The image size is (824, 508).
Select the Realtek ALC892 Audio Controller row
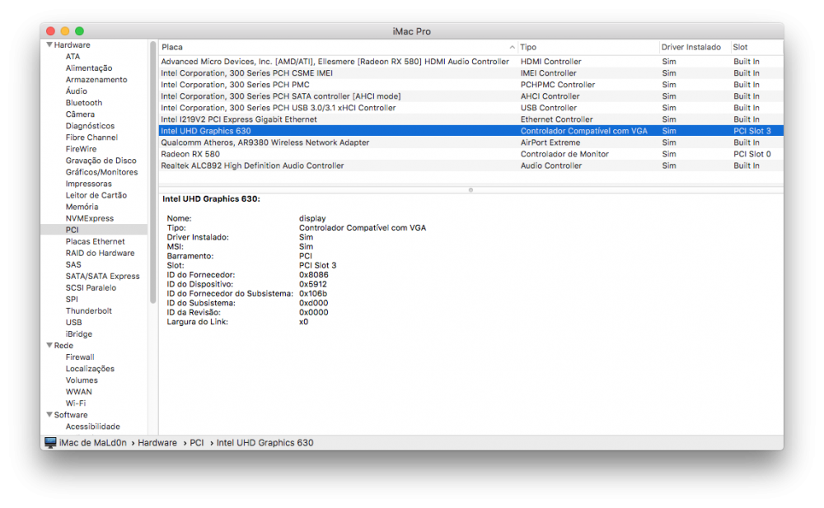coord(471,165)
